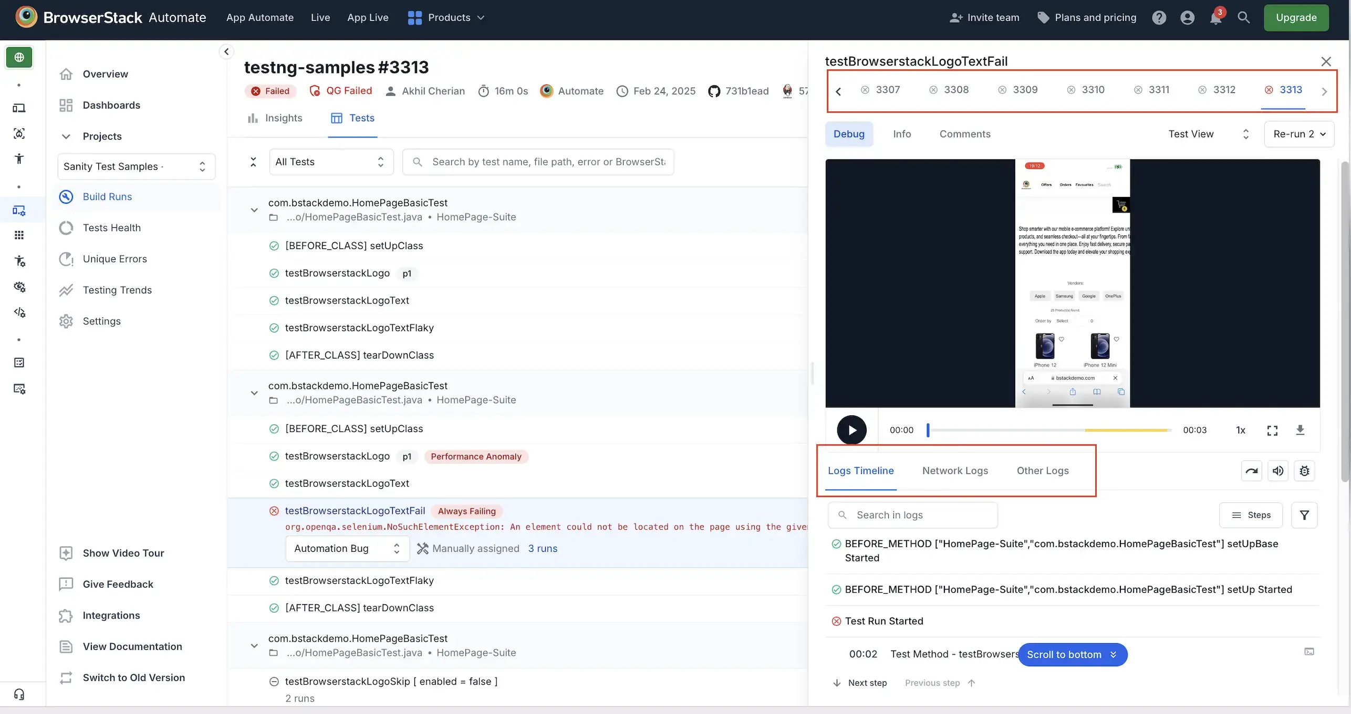Click the Scroll to bottom button
Screen dimensions: 1351x714
[1072, 655]
